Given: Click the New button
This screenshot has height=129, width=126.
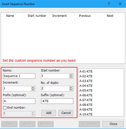Looking at the screenshot, I should click(x=9, y=124).
